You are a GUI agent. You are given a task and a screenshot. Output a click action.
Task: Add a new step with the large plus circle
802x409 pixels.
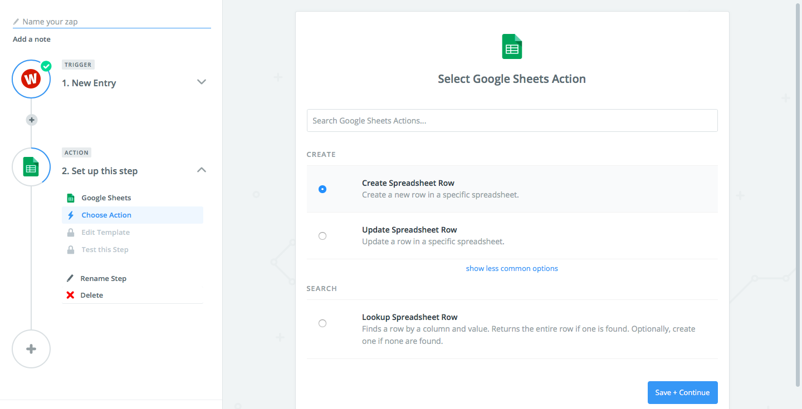point(31,349)
